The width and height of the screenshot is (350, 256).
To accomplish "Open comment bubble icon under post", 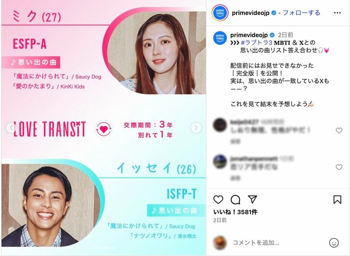I will click(x=235, y=200).
